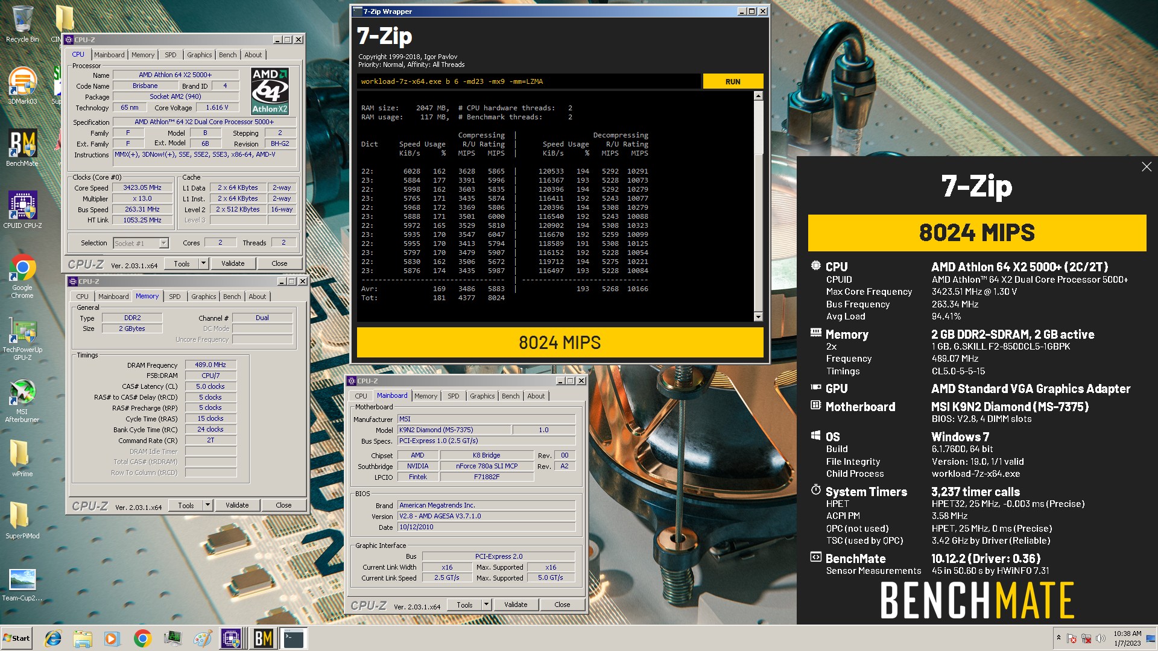Click the network disconnected tray icon
The width and height of the screenshot is (1158, 651).
(1086, 638)
